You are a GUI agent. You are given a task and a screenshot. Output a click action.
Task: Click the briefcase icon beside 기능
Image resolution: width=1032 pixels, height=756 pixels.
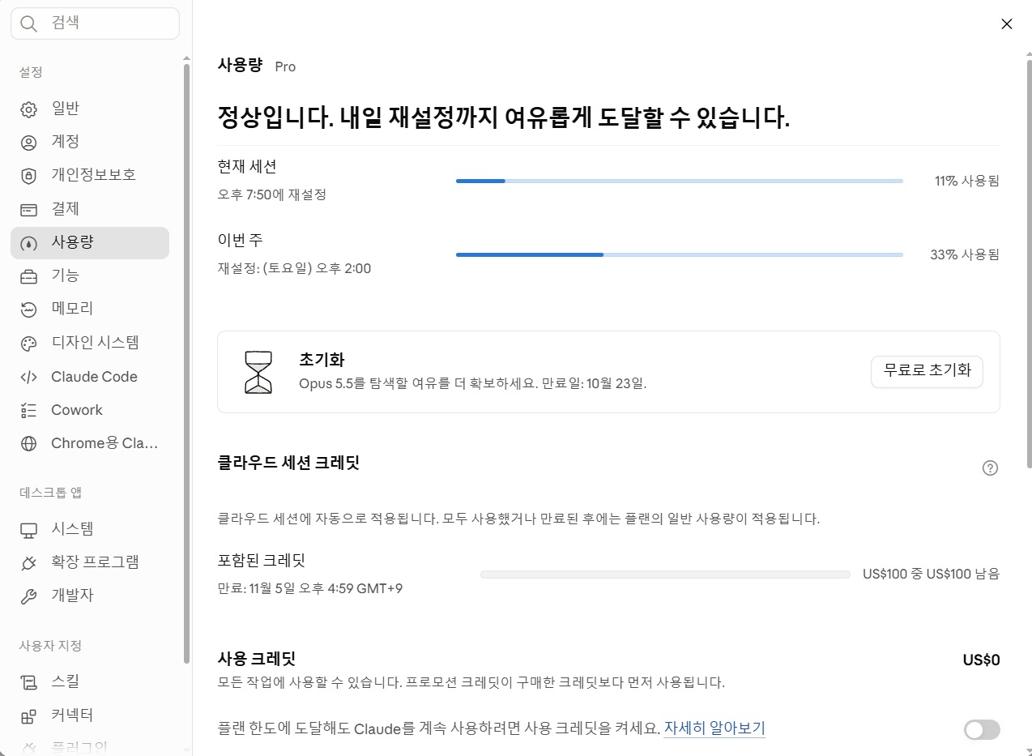pyautogui.click(x=28, y=276)
